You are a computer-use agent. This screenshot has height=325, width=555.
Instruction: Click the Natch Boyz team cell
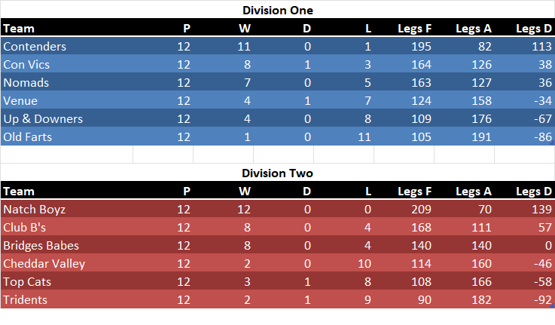click(x=35, y=210)
